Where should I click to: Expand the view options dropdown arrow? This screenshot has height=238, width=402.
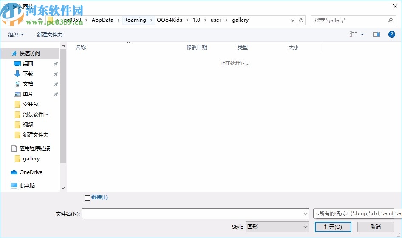click(362, 34)
